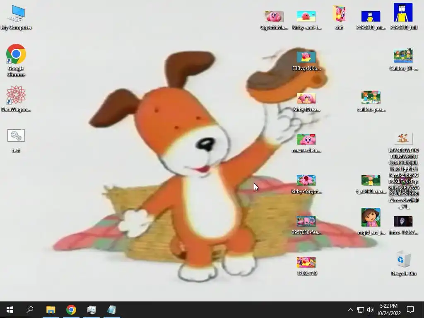
Task: Switch to Chrome on the taskbar
Action: point(71,310)
